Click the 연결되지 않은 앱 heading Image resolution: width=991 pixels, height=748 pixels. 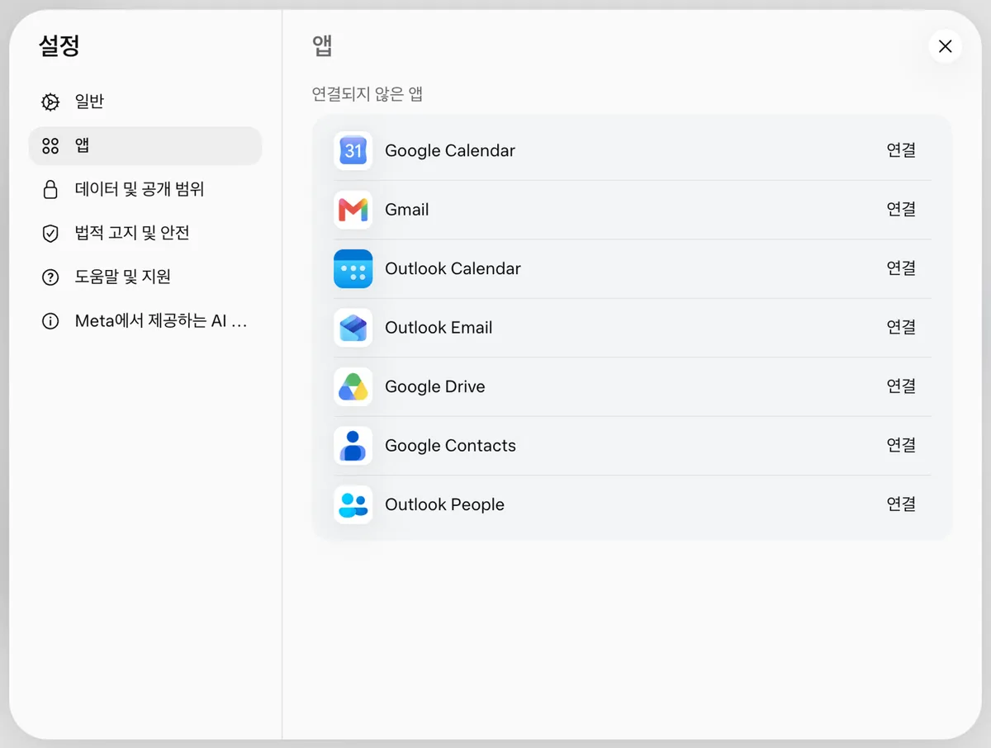pos(367,94)
